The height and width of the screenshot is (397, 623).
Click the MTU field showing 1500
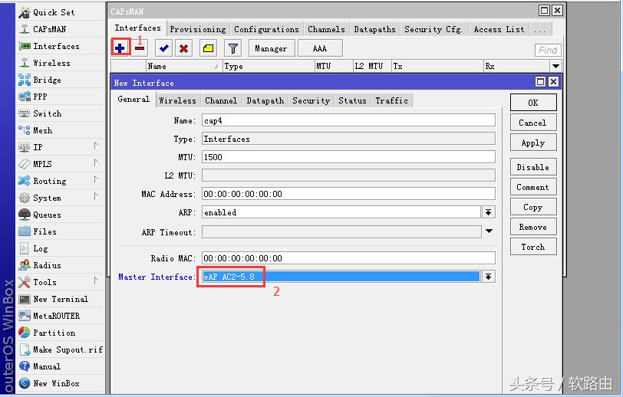(x=348, y=157)
